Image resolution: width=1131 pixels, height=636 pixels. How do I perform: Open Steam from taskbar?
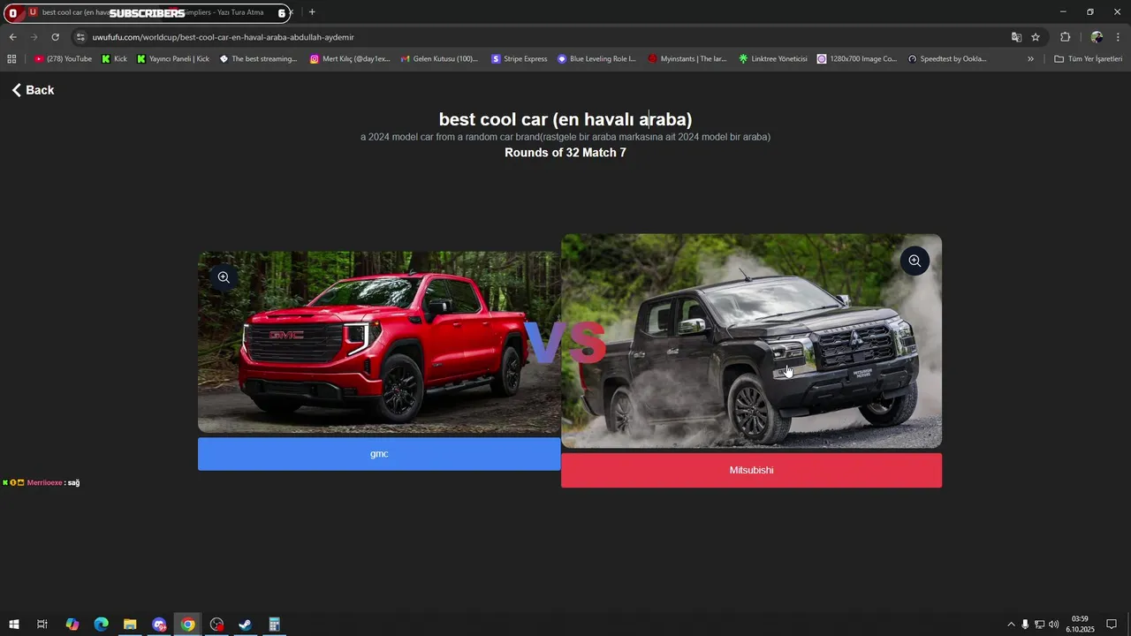[x=246, y=625]
